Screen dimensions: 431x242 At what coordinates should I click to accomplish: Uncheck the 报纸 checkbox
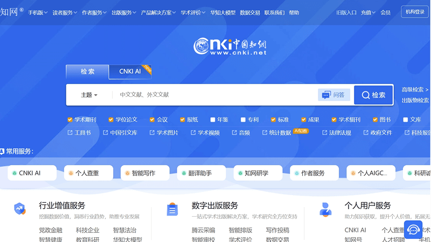coord(182,119)
